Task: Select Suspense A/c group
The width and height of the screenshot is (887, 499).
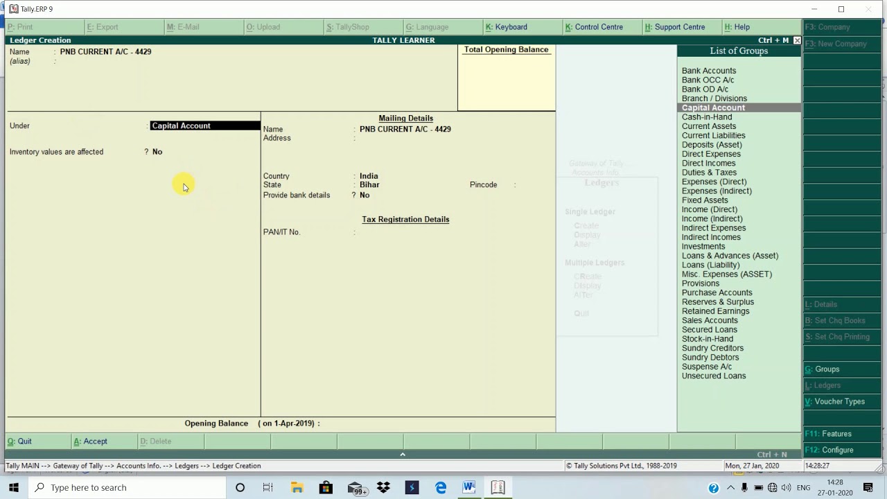Action: tap(707, 367)
